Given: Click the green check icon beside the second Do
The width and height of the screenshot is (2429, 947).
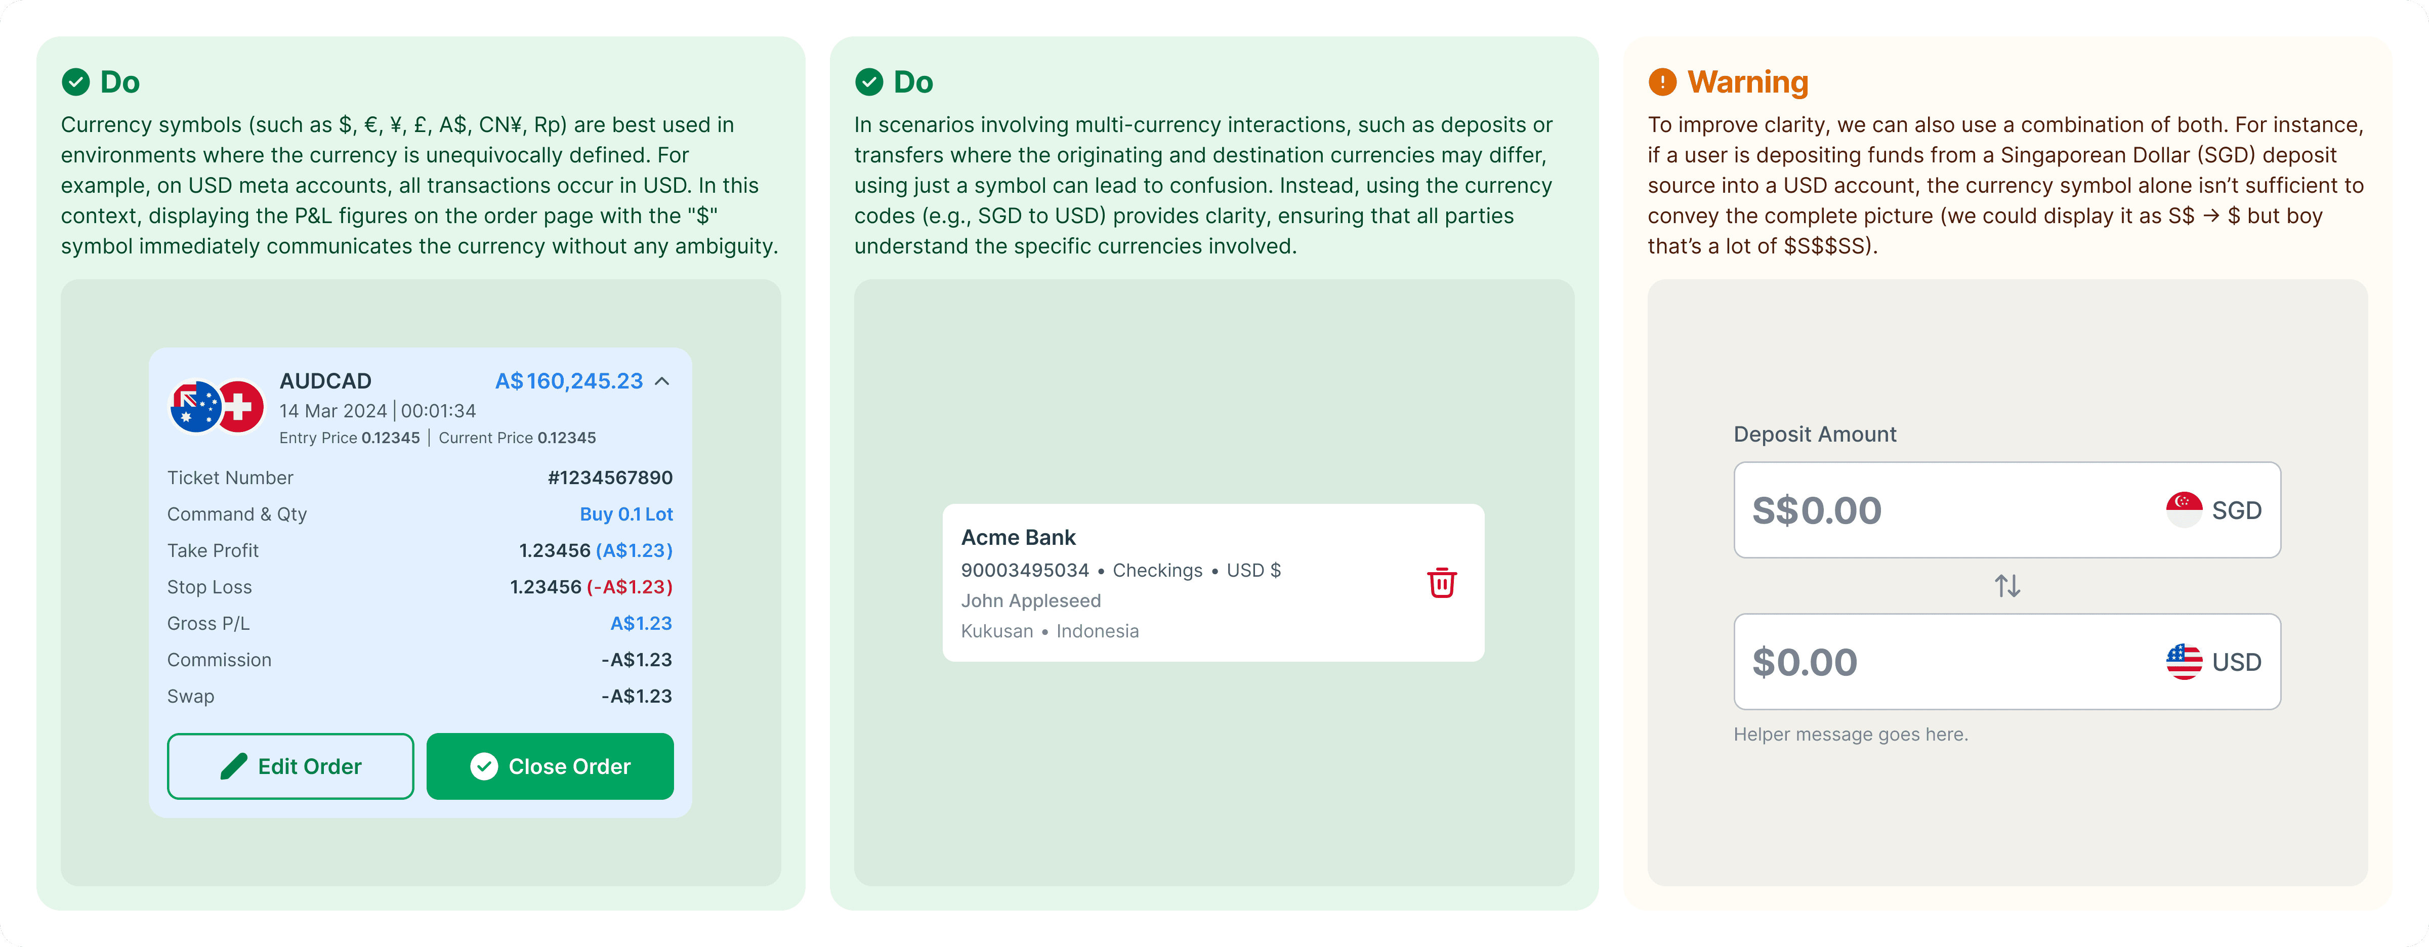Looking at the screenshot, I should click(x=868, y=82).
